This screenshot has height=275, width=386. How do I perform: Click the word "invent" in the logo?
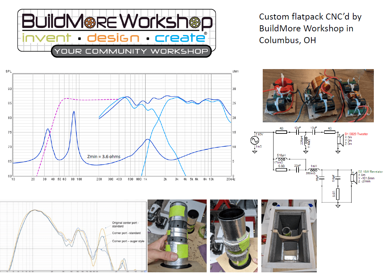point(47,38)
